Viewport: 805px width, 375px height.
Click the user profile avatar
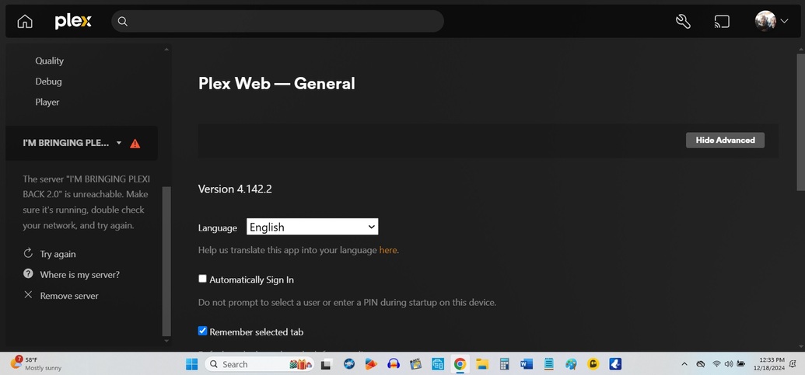click(765, 22)
